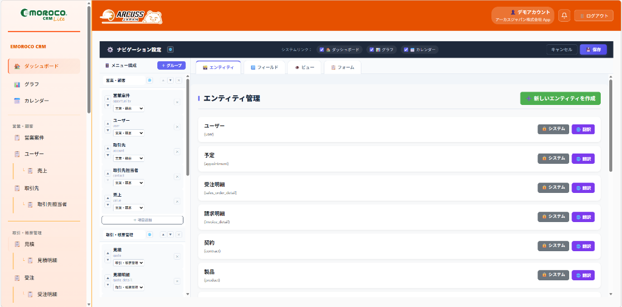Switch to the フォーム tab

point(343,67)
